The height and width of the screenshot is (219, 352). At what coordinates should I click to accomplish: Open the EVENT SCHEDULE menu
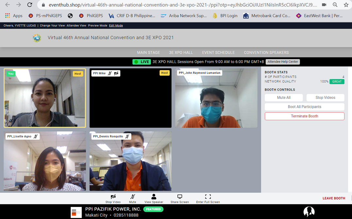click(218, 53)
